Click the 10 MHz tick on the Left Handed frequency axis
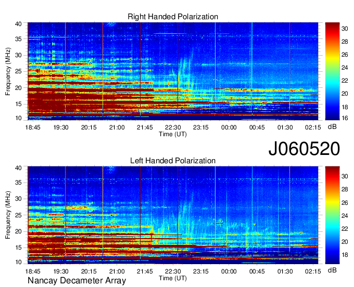 (19, 262)
